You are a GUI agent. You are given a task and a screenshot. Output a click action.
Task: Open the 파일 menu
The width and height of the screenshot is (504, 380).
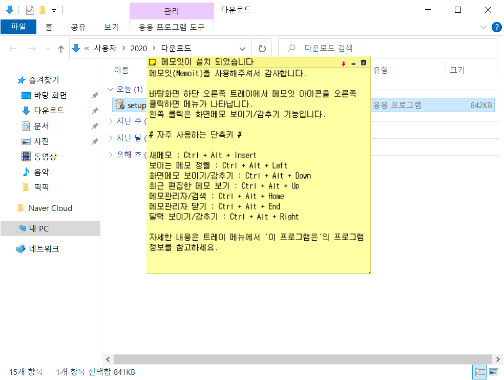(x=18, y=27)
